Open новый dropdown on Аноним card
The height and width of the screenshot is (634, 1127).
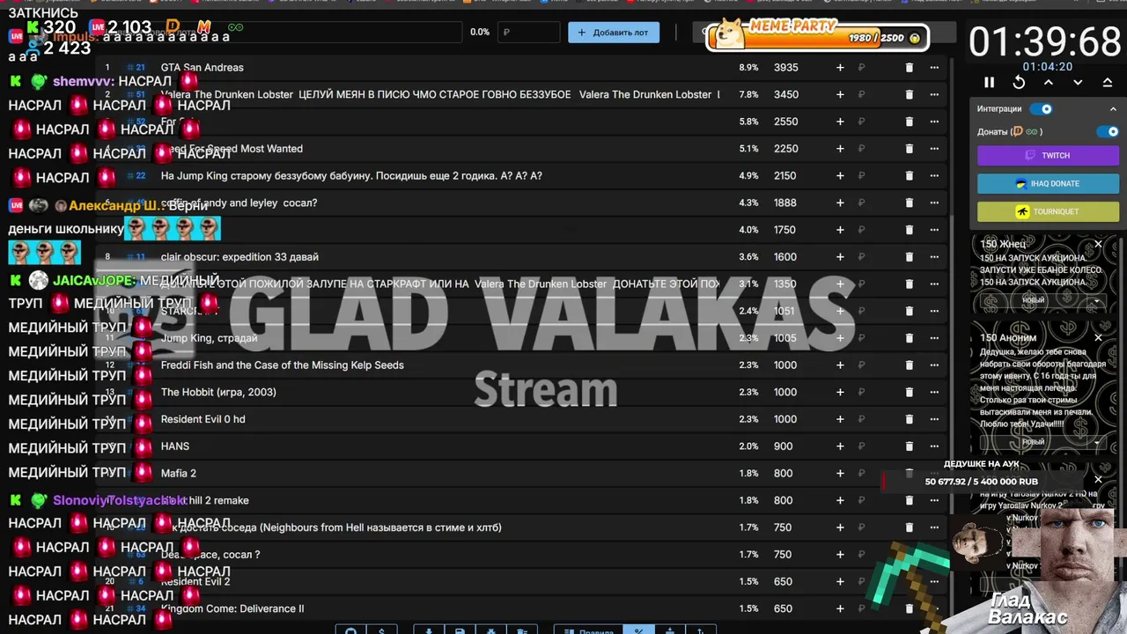(1043, 441)
